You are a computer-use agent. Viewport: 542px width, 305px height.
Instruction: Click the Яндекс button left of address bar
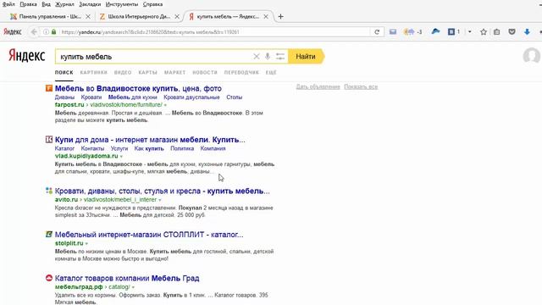coord(13,32)
